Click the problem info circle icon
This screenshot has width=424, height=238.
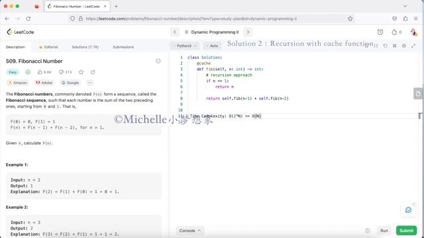(x=158, y=61)
